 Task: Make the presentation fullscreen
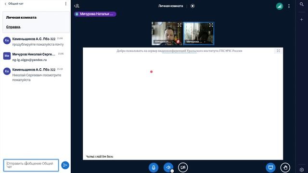point(278,51)
